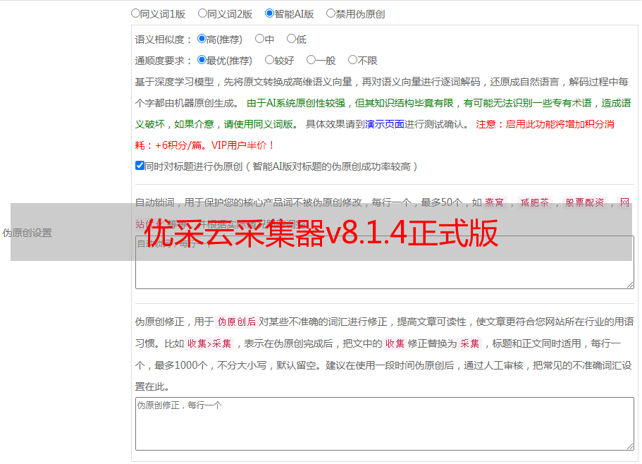The image size is (642, 464).
Task: Open the 演示页面 demo link
Action: click(384, 125)
